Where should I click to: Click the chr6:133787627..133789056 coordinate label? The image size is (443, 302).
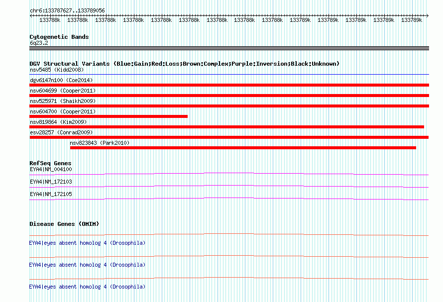[67, 10]
